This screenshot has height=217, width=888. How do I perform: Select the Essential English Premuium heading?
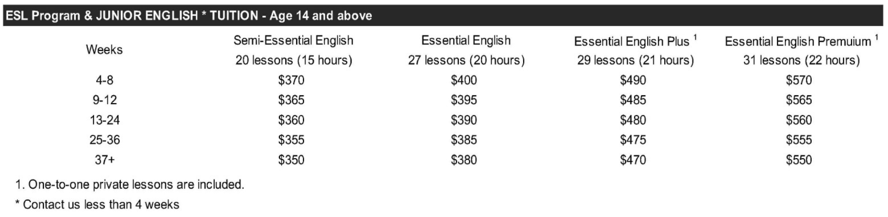(x=798, y=41)
